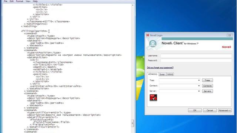Open the 'Did you forget your password?' link
This screenshot has height=133, width=237.
160,68
